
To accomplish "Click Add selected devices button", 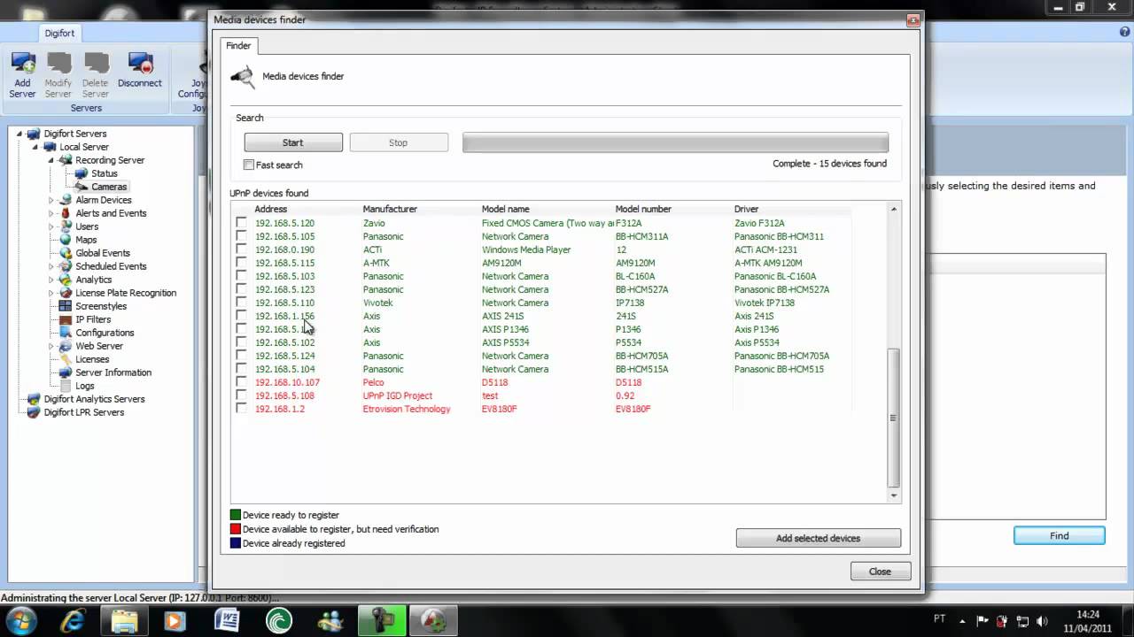I will click(x=819, y=538).
